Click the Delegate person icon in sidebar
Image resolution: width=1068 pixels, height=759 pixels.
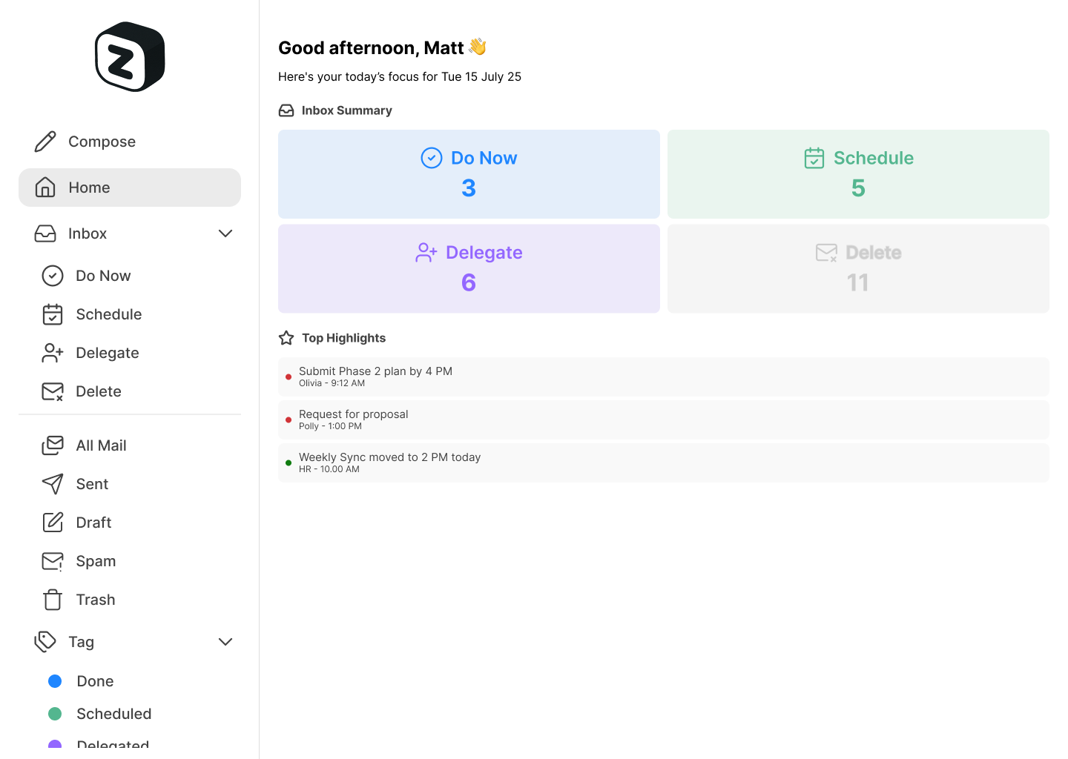tap(53, 353)
